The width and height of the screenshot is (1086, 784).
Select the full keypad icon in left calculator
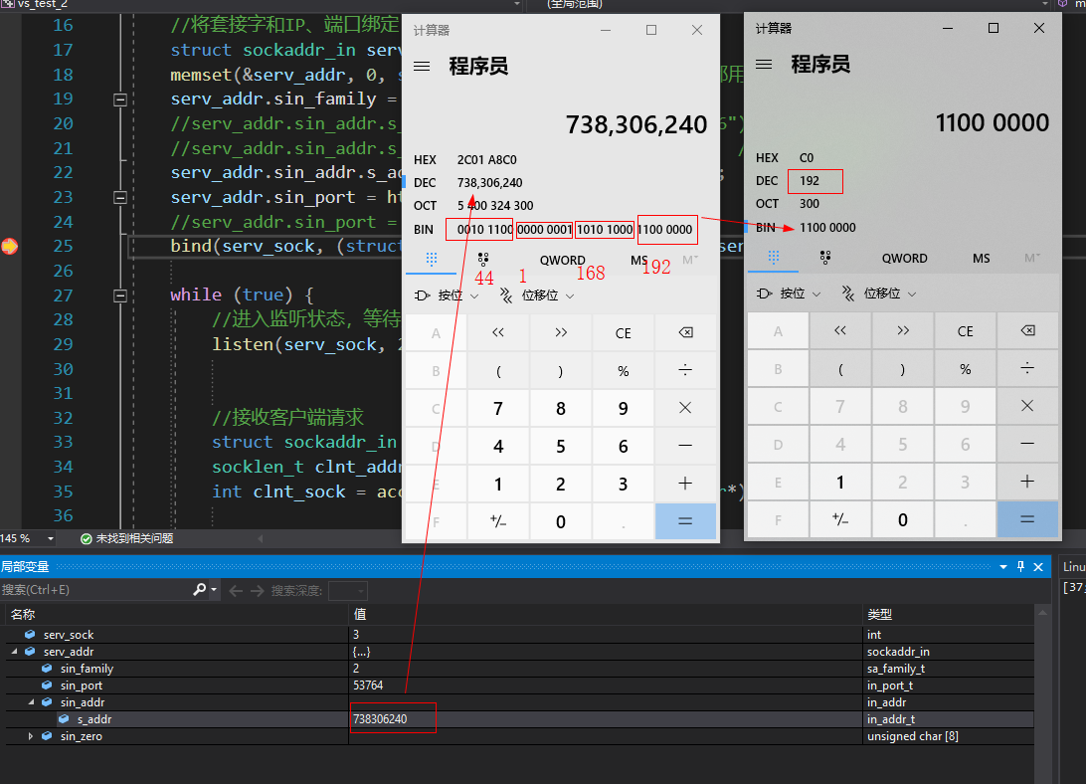[x=432, y=259]
